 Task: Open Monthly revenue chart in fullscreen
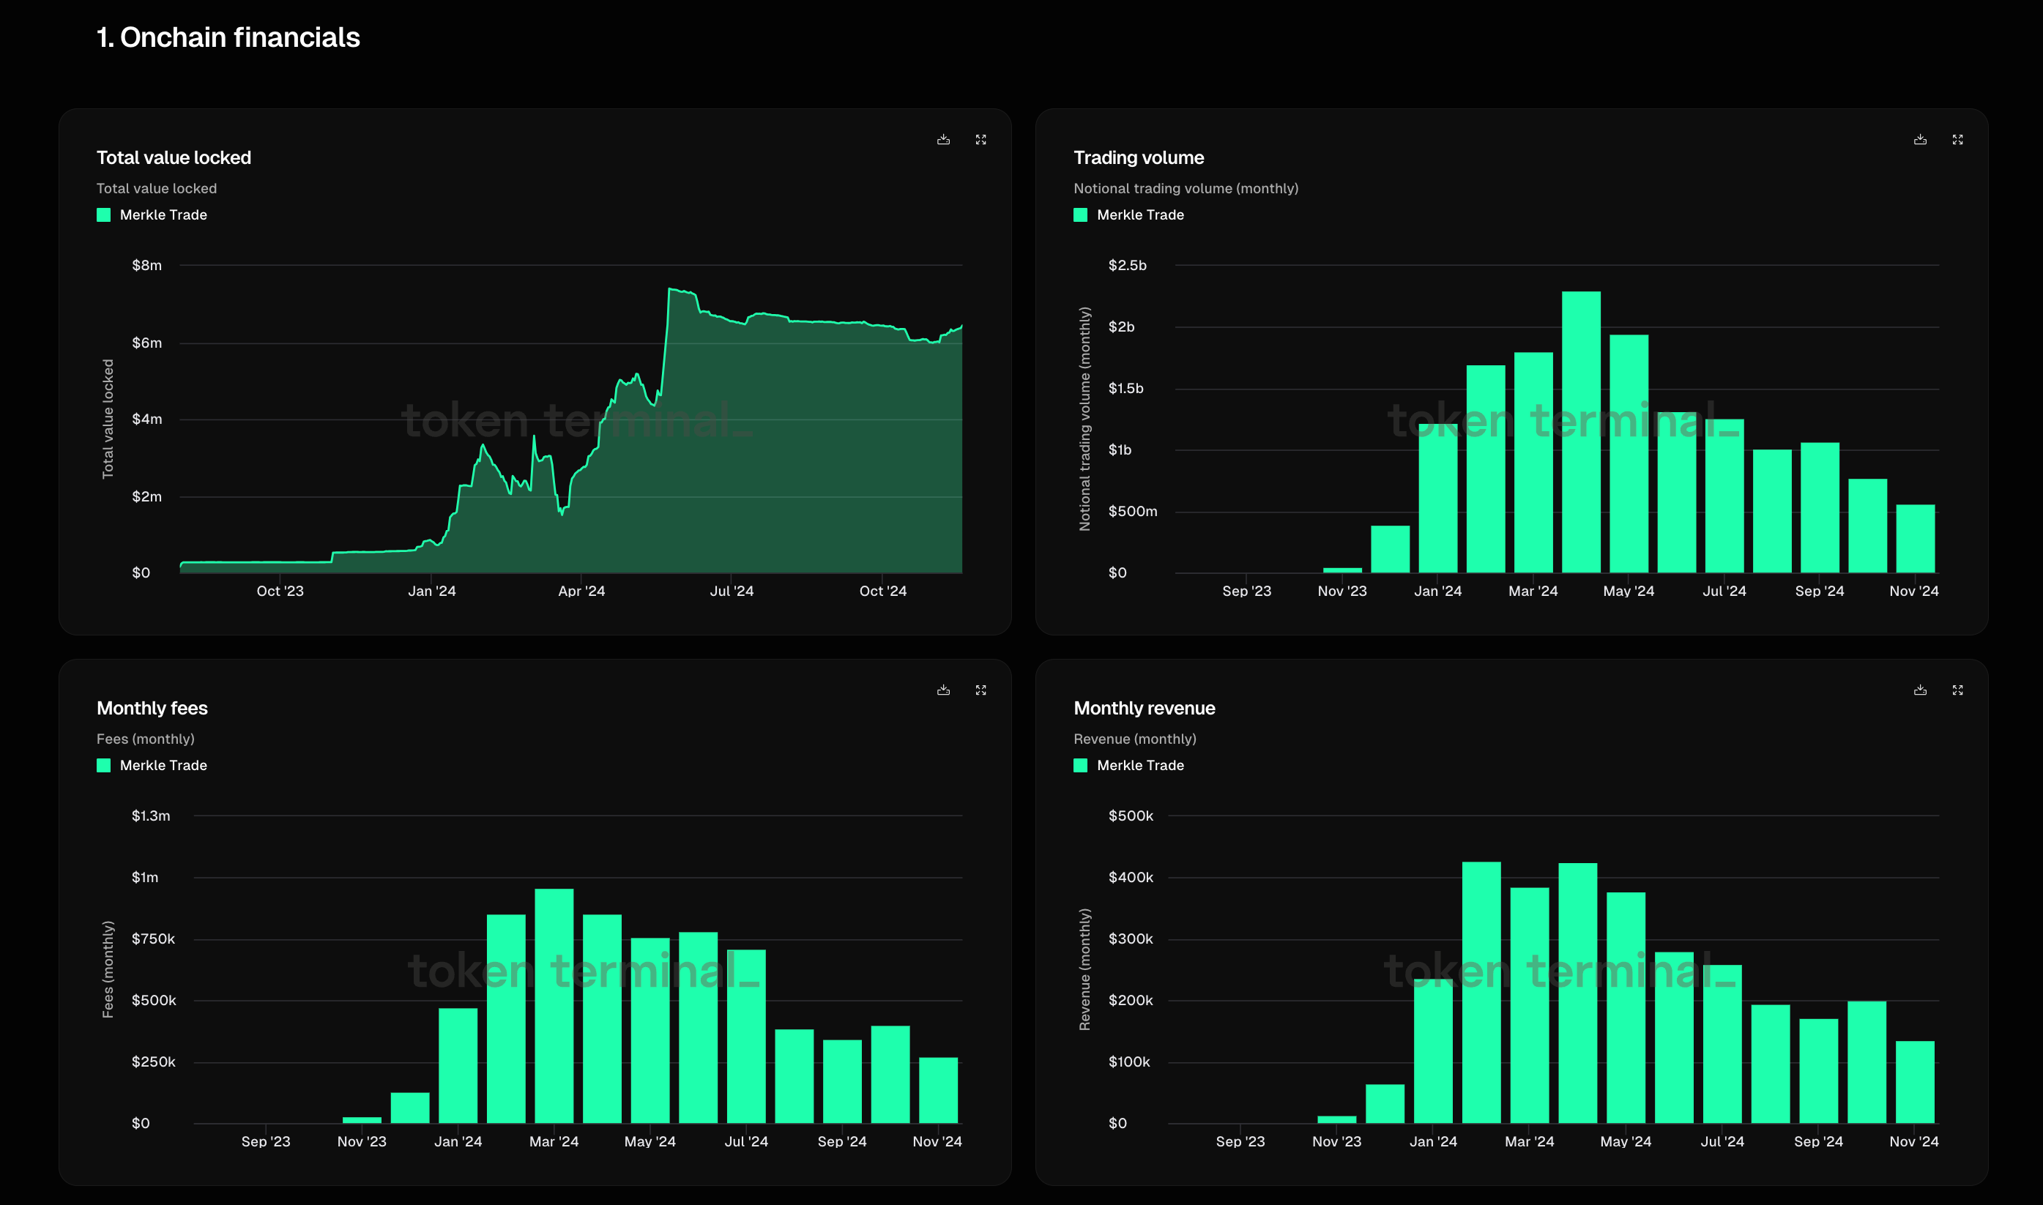coord(1958,690)
